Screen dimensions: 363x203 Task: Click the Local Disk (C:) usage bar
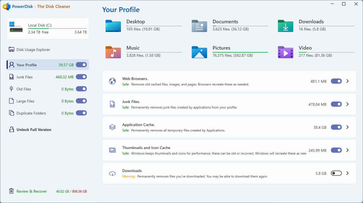point(57,28)
